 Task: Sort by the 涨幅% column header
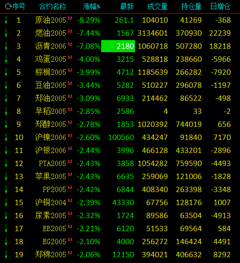(x=91, y=7)
